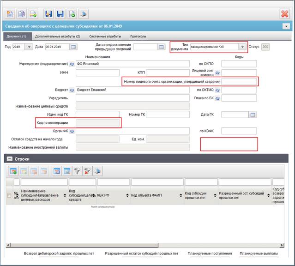Open the Тип документа dropdown
The width and height of the screenshot is (295, 266).
tap(242, 47)
